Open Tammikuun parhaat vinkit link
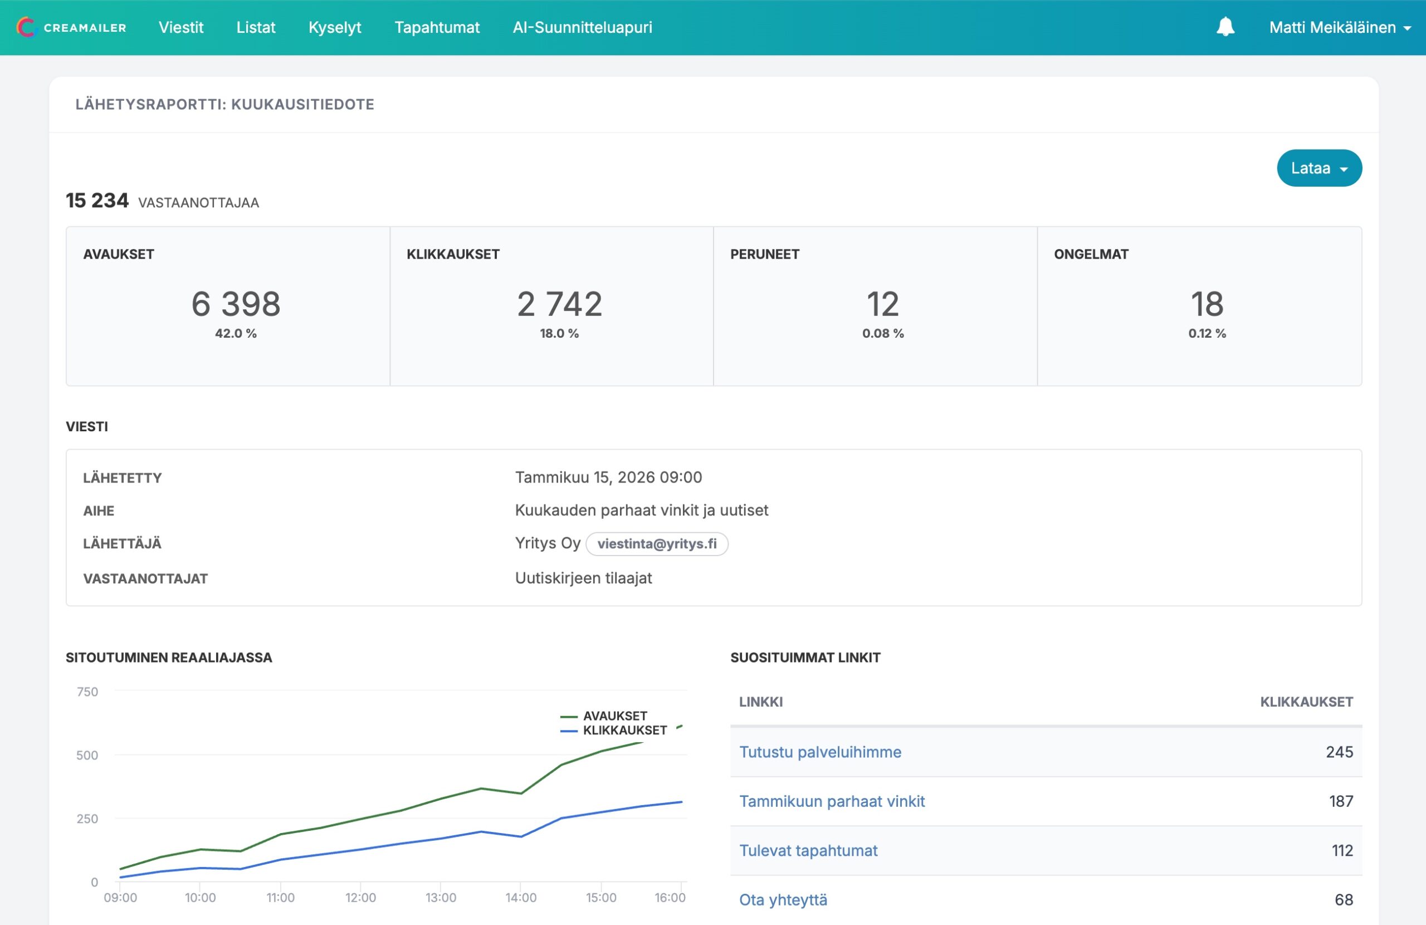 pos(832,801)
